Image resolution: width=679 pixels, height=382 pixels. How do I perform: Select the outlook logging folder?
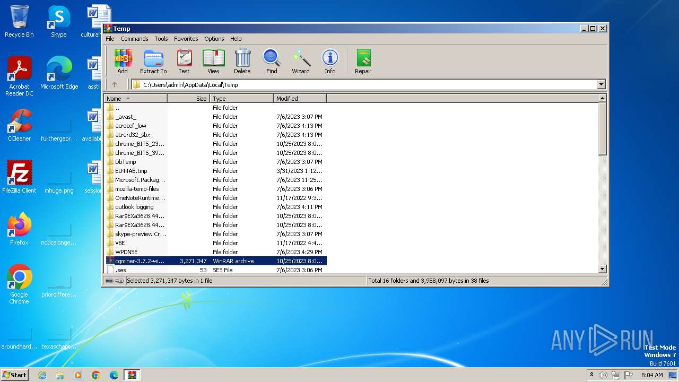point(215,207)
